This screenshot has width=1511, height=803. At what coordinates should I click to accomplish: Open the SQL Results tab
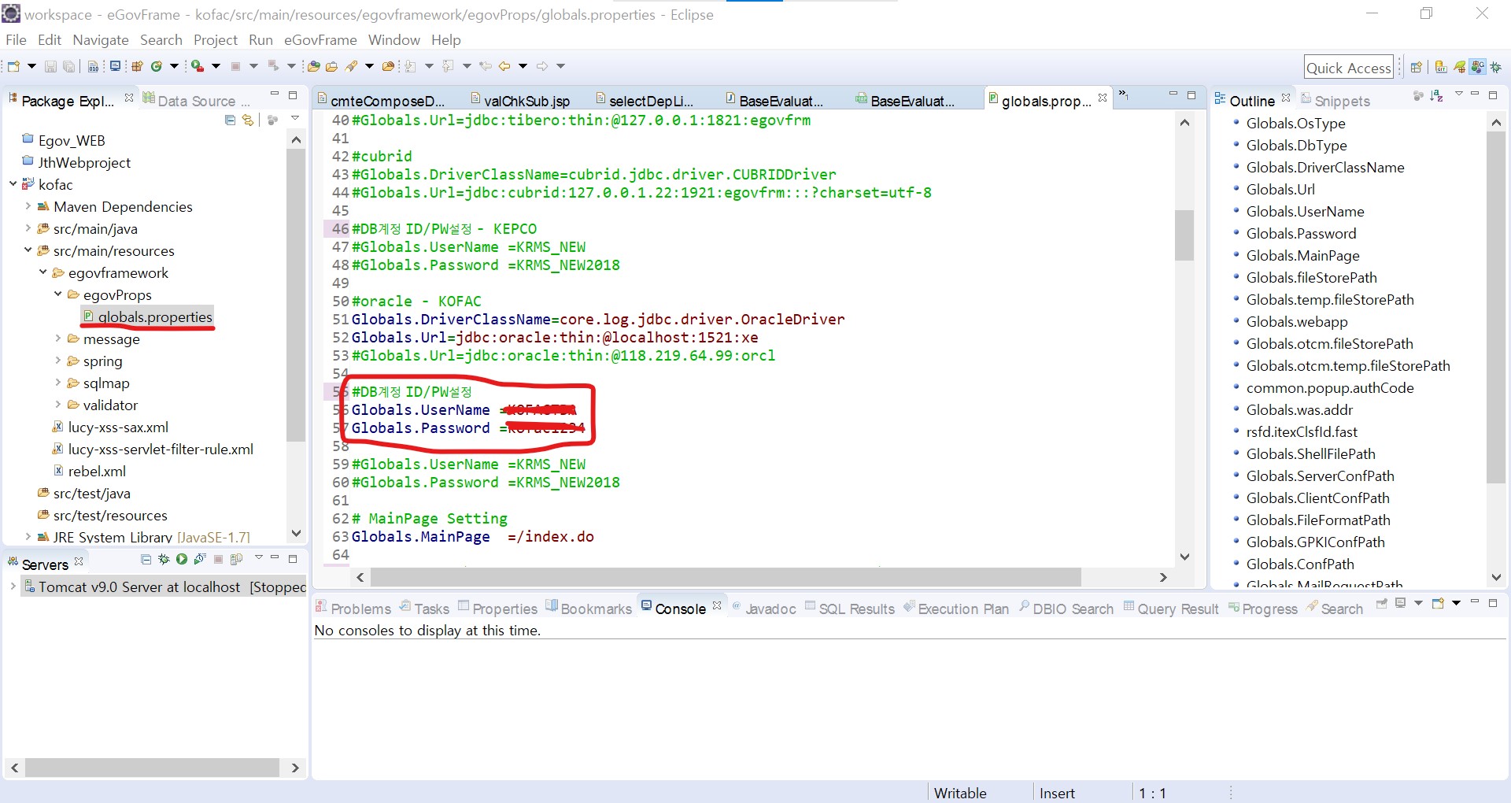[850, 609]
